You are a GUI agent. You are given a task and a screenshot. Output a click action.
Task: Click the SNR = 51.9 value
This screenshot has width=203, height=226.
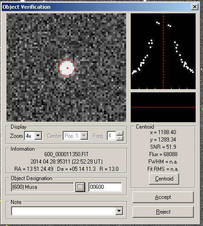point(163,147)
